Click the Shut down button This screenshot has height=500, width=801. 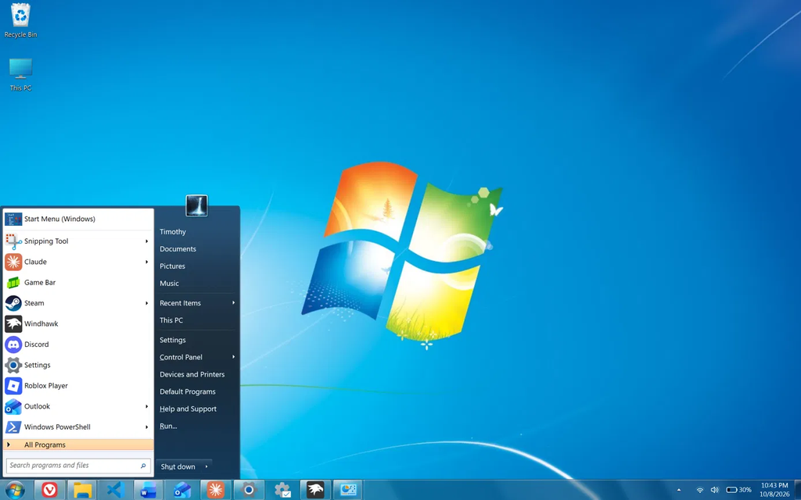(x=178, y=466)
